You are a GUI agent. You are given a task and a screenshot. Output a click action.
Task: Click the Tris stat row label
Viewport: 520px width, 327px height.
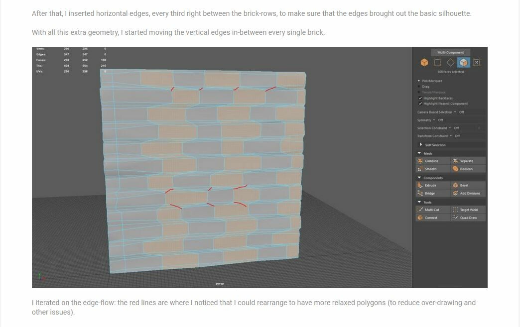pos(39,66)
